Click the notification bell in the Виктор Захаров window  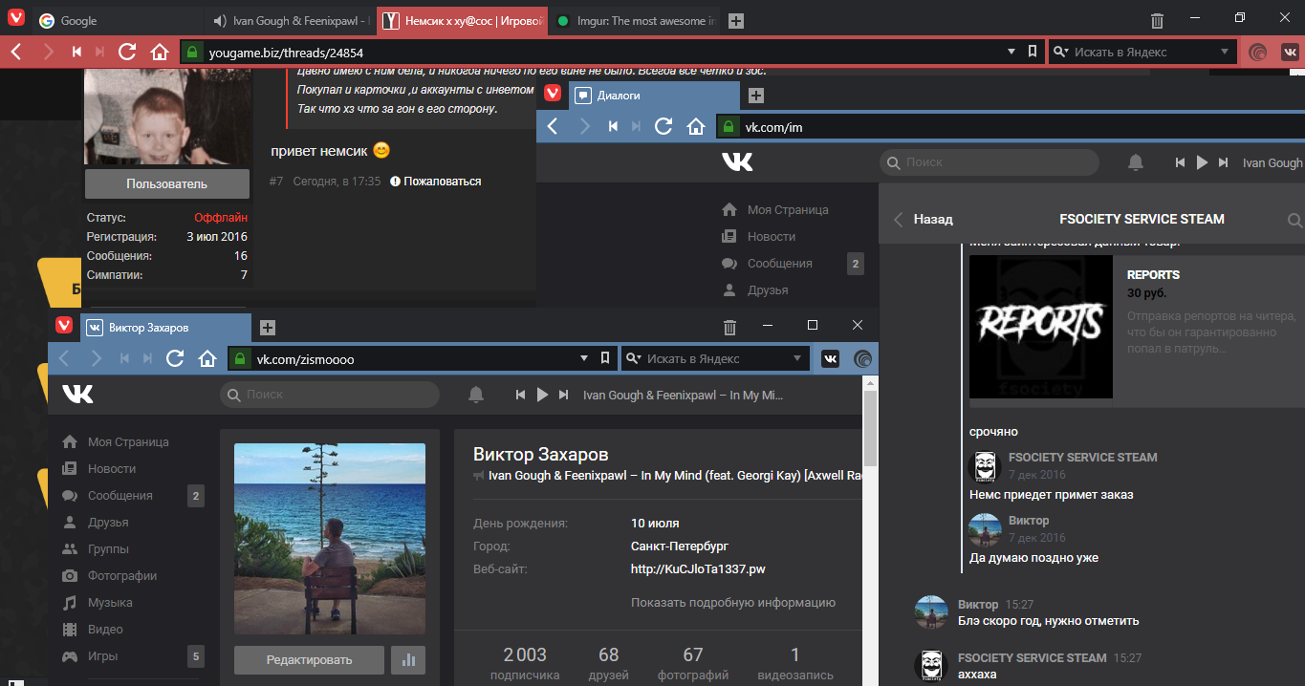pos(476,395)
